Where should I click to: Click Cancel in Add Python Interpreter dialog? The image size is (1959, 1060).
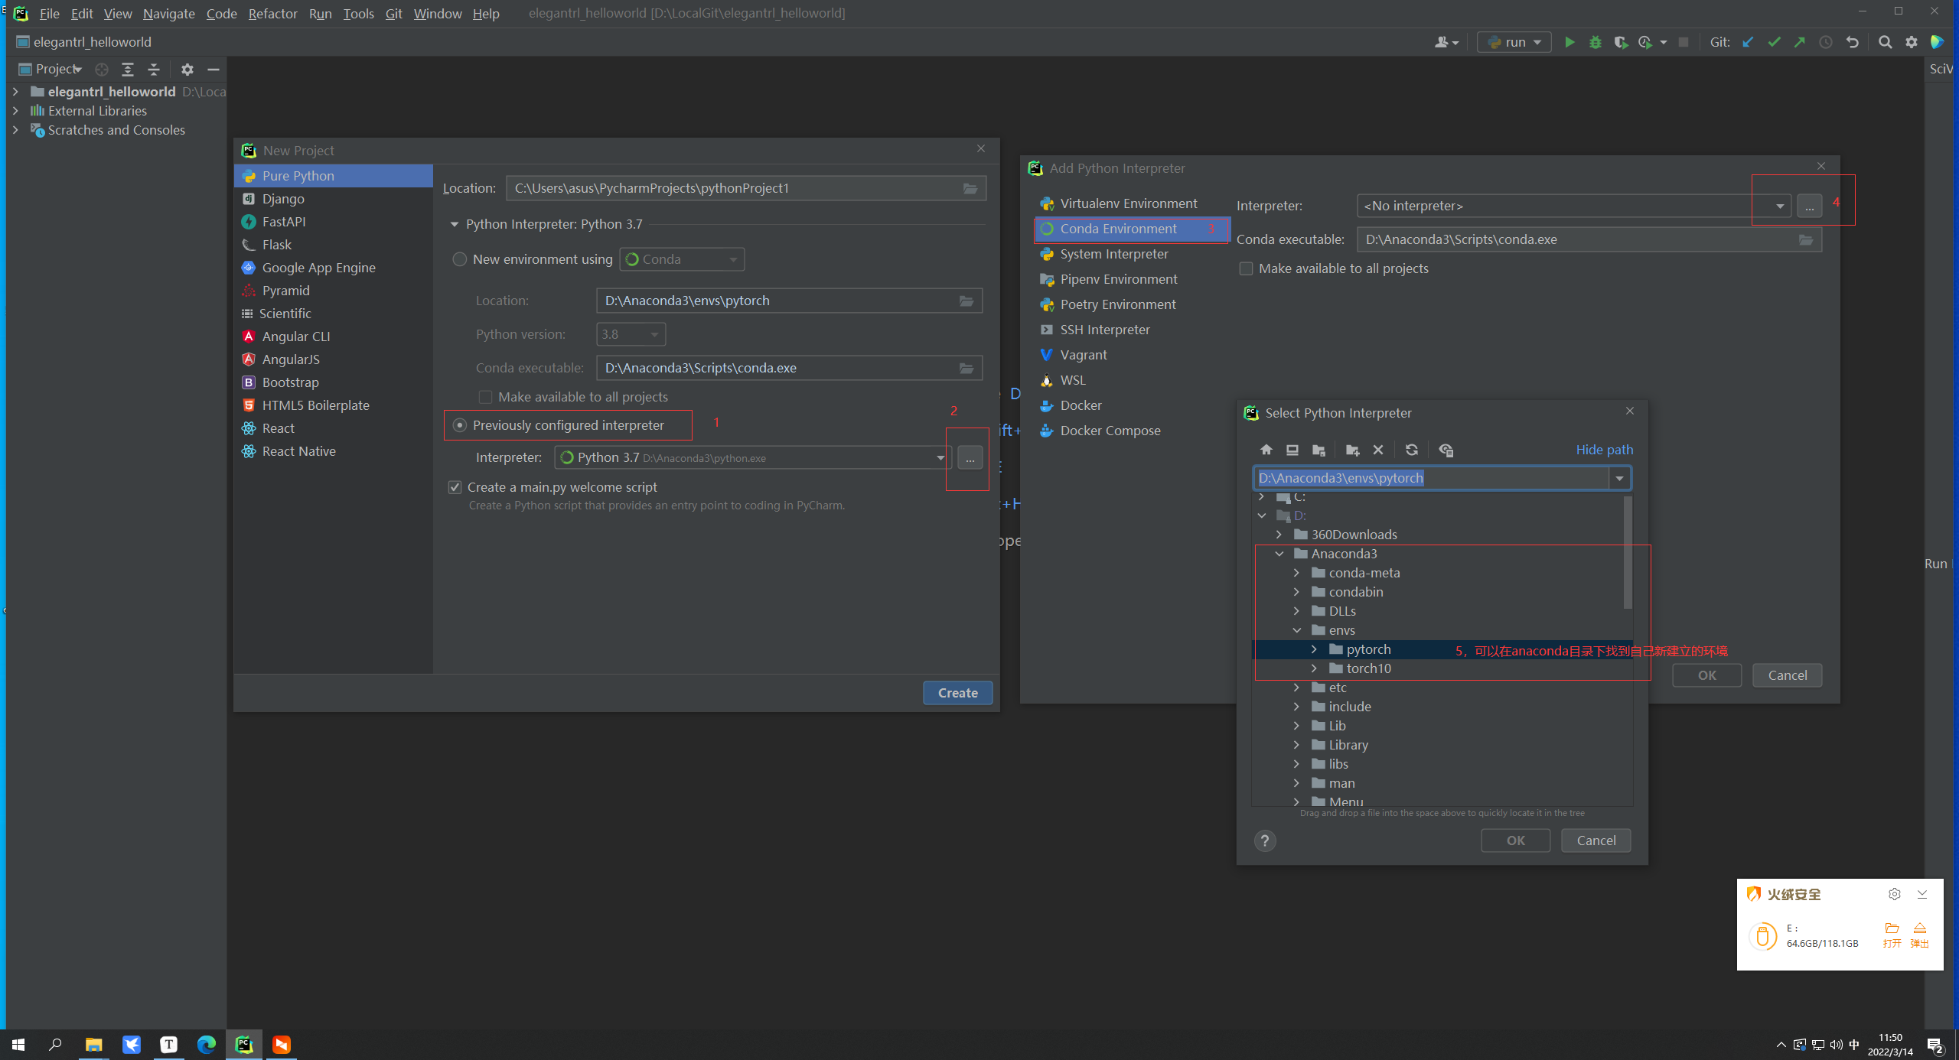point(1787,675)
